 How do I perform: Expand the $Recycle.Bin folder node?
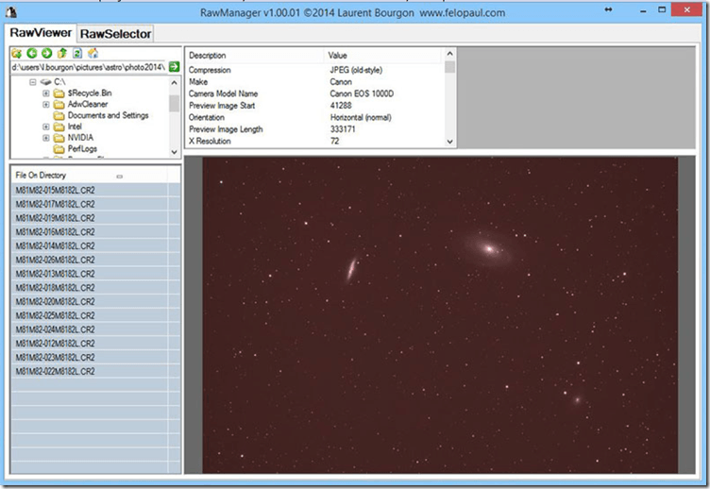[x=45, y=93]
